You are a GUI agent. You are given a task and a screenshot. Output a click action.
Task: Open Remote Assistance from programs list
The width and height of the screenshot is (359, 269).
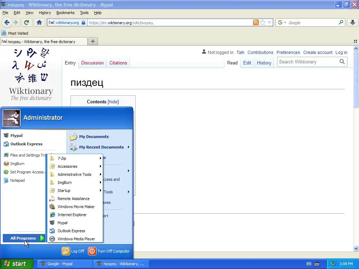75,199
